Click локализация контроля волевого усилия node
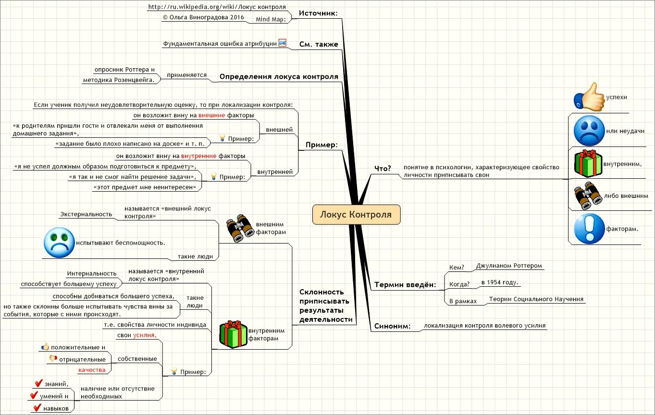Viewport: 655px width, 415px height. coord(484,325)
